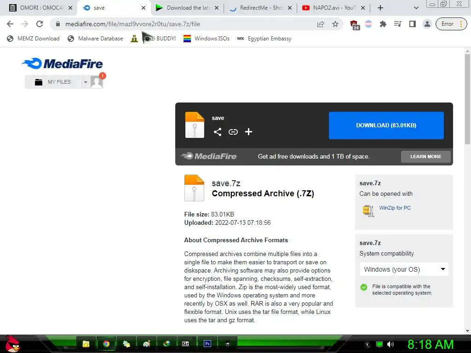Click the WinZip for PC icon
471x353 pixels.
coord(368,211)
